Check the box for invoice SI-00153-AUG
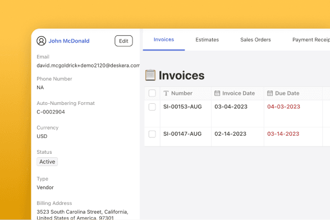Image resolution: width=330 pixels, height=220 pixels. pyautogui.click(x=152, y=107)
